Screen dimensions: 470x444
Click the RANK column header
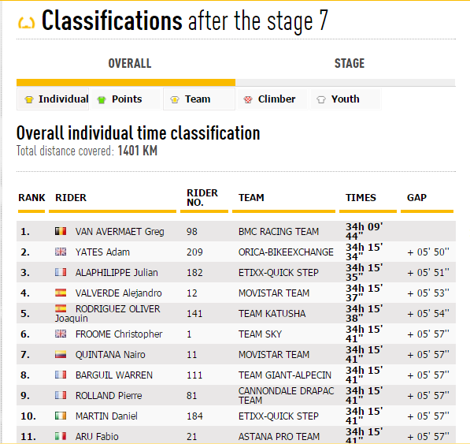pyautogui.click(x=31, y=197)
